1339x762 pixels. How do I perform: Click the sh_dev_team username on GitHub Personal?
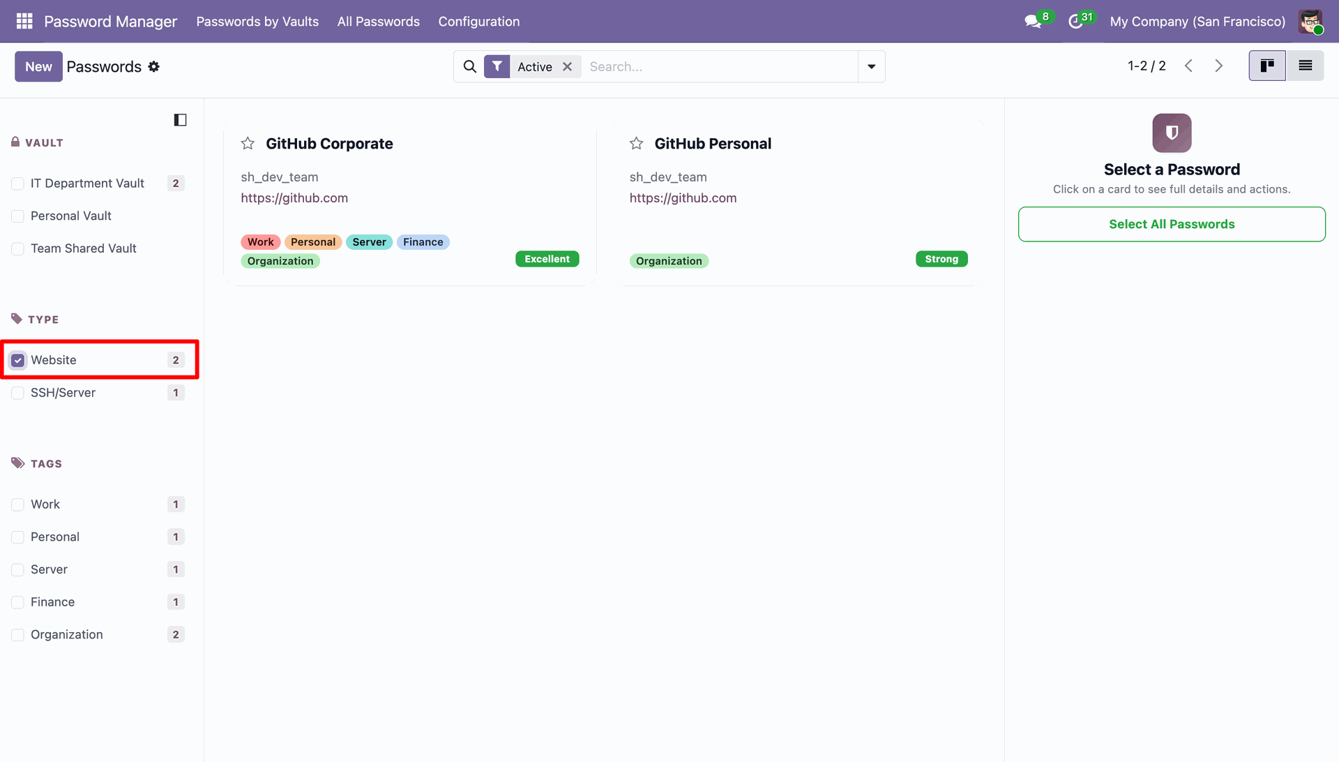point(668,177)
